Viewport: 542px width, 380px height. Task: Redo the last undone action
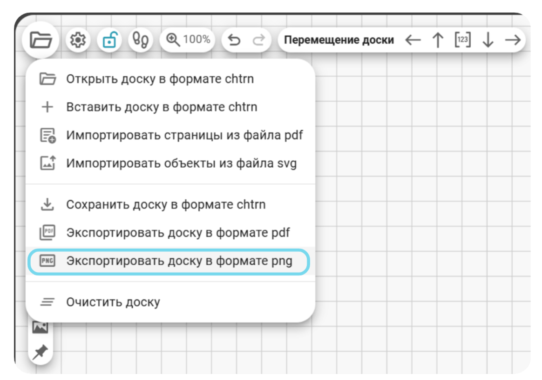click(259, 40)
